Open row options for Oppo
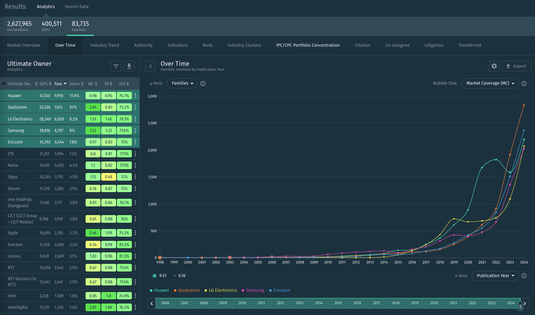Image resolution: width=535 pixels, height=315 pixels. click(x=135, y=177)
